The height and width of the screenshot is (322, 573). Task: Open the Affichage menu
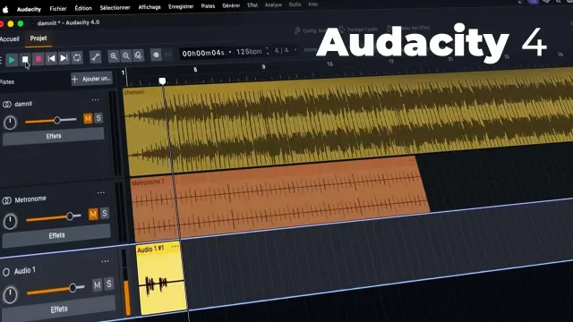coord(150,7)
